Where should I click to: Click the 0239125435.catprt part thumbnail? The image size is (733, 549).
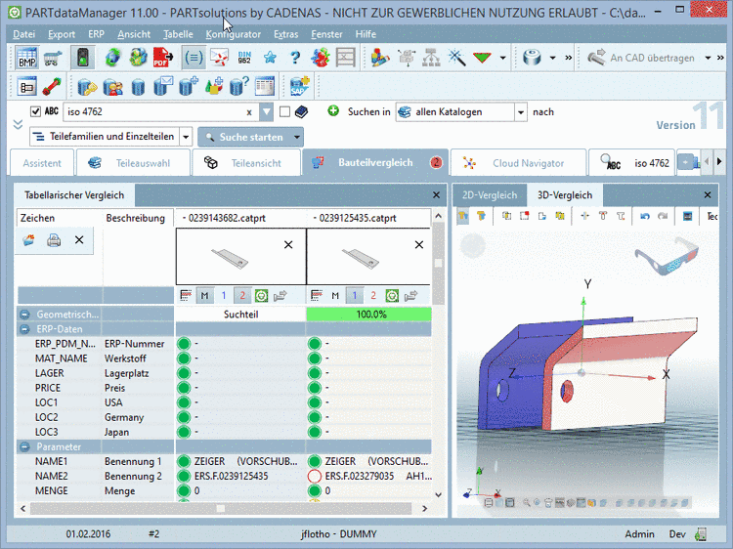coord(360,258)
